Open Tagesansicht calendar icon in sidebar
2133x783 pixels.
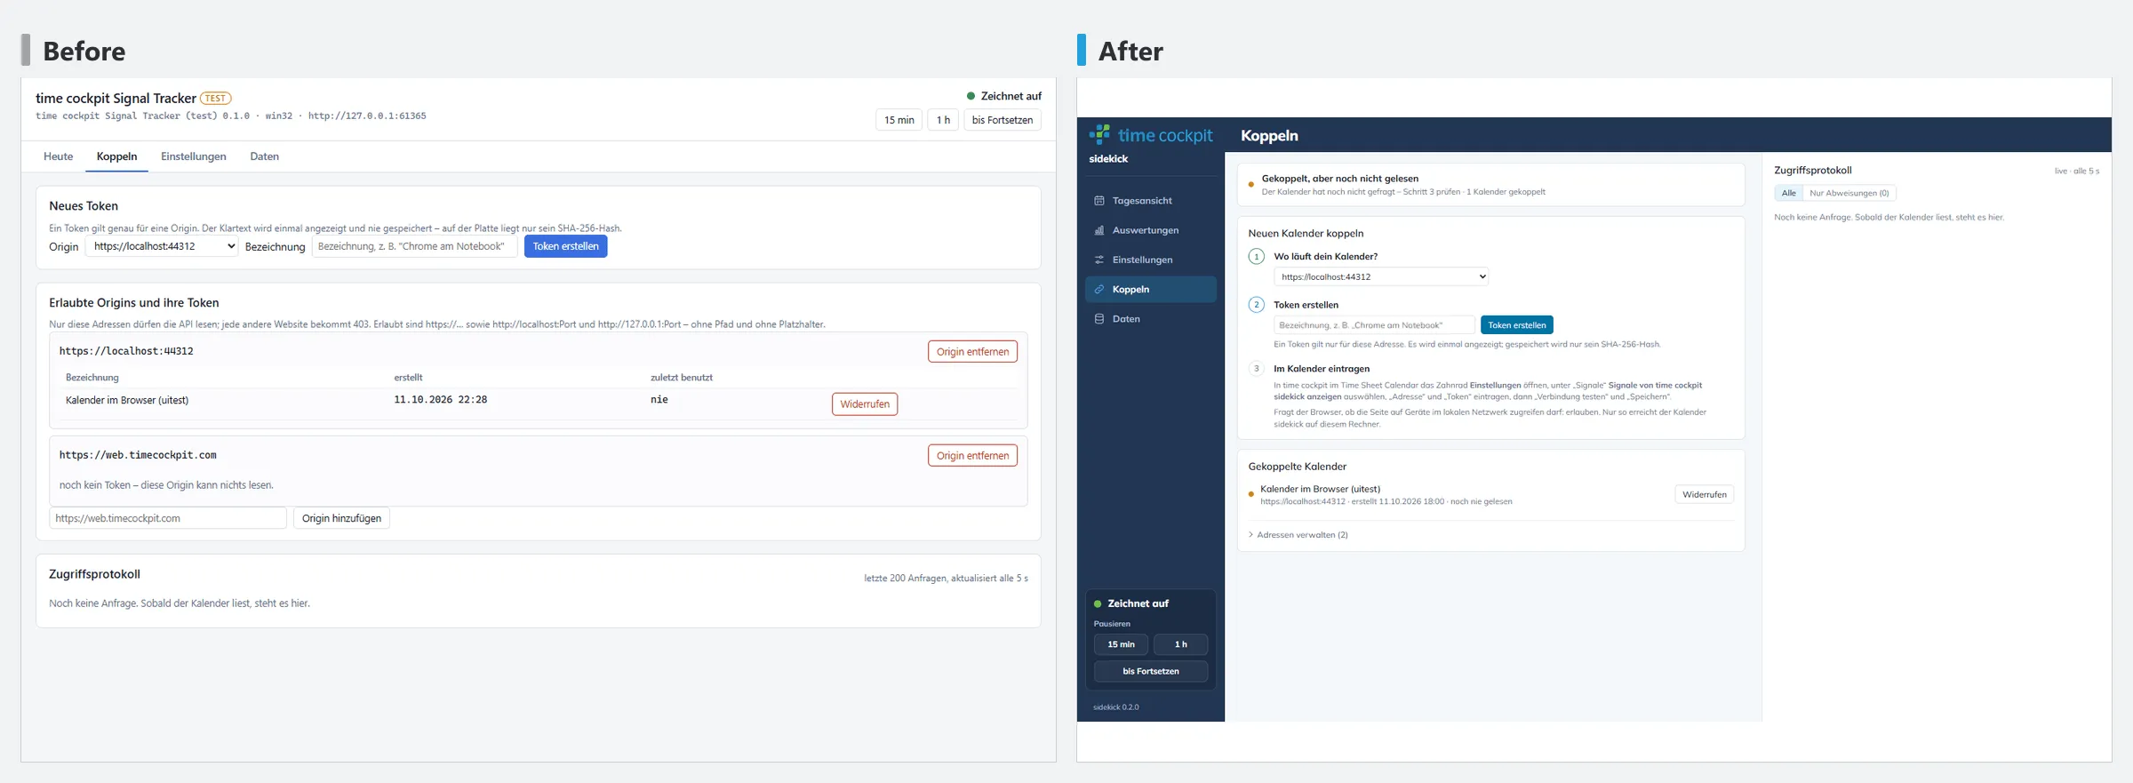point(1099,201)
